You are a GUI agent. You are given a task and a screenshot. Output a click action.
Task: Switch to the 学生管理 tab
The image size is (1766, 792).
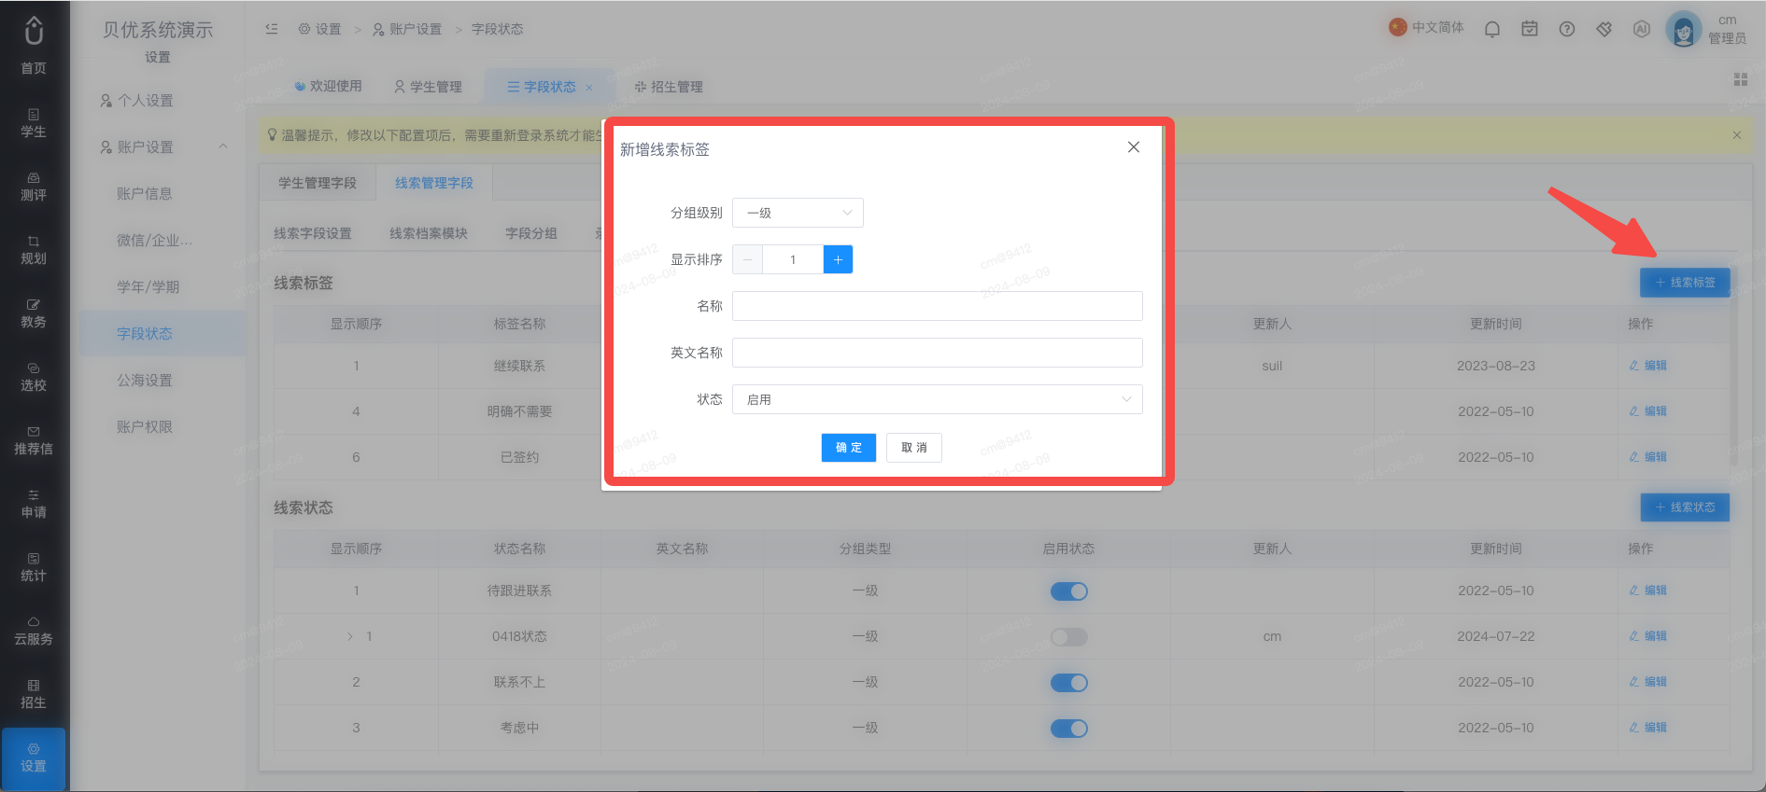tap(428, 87)
